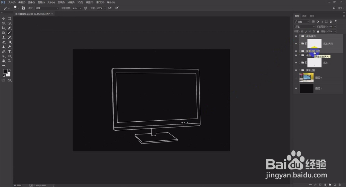Image resolution: width=346 pixels, height=187 pixels.
Task: Toggle Quick Mask mode
Action: (x=3, y=80)
